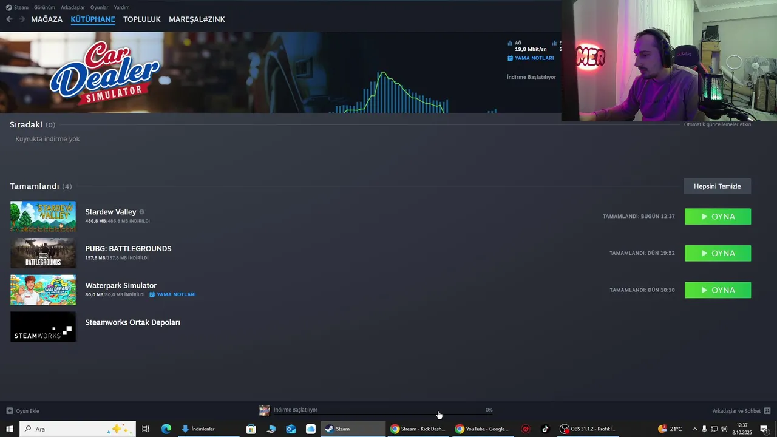Open the Arkadaşlar menu
The width and height of the screenshot is (777, 437).
tap(73, 7)
